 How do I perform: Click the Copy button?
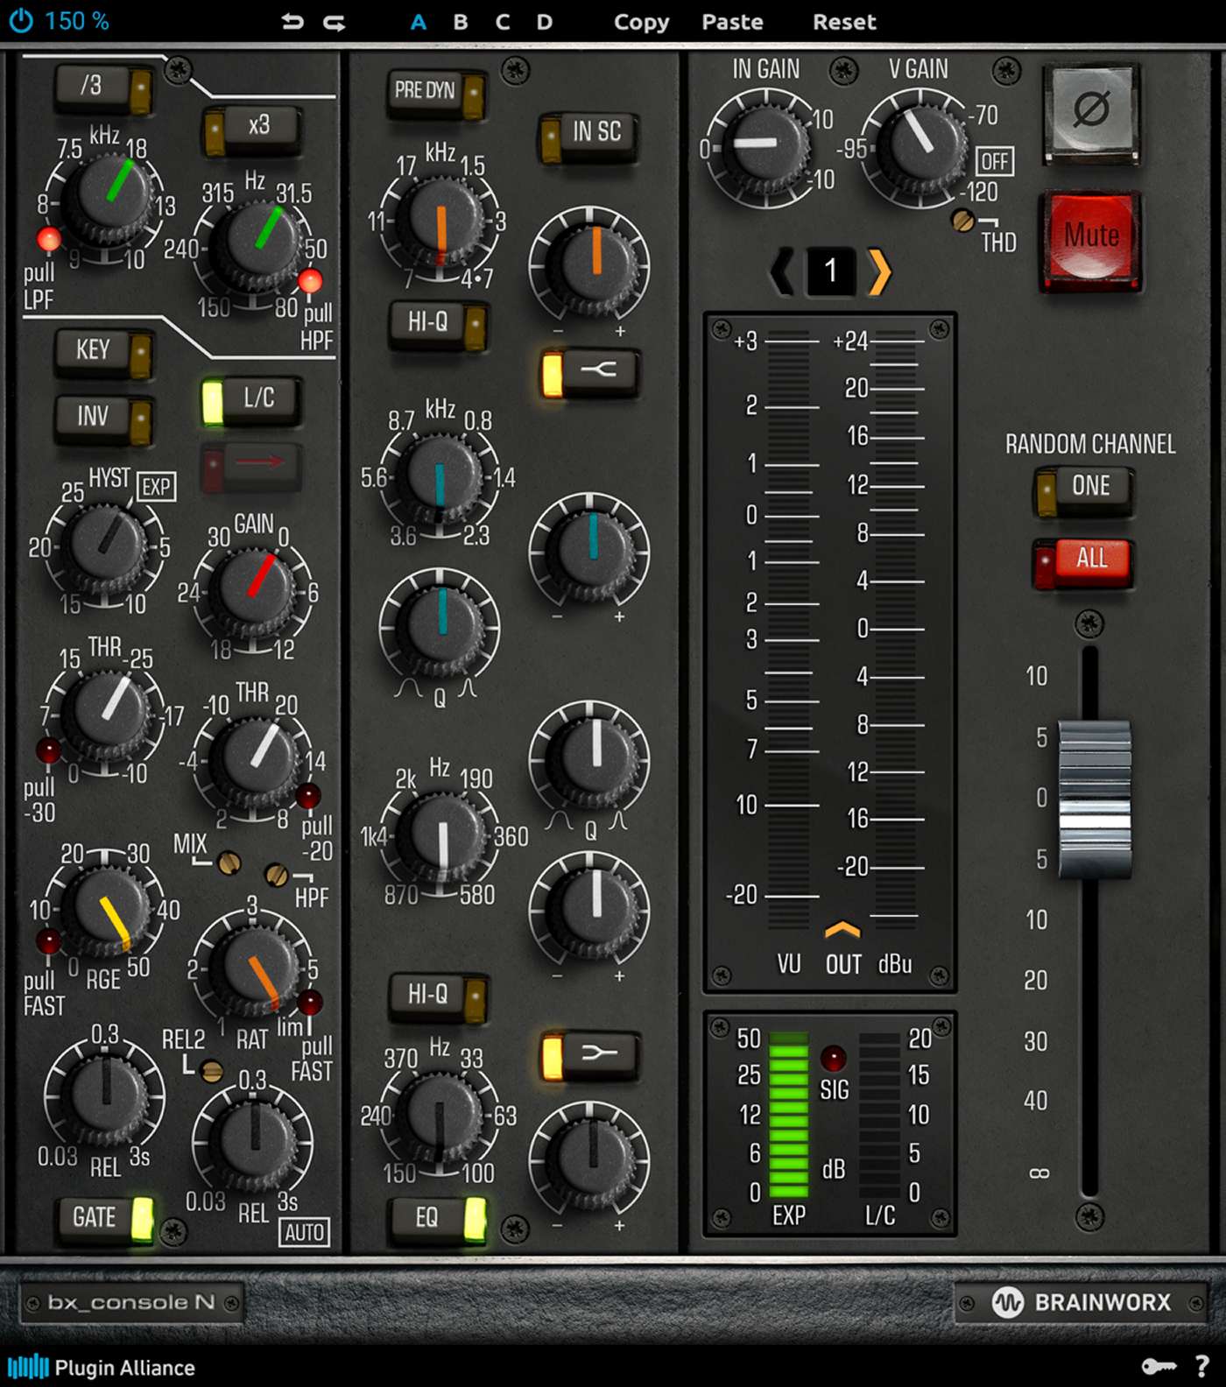point(641,22)
